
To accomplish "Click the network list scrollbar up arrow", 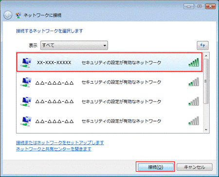I will tap(206, 56).
